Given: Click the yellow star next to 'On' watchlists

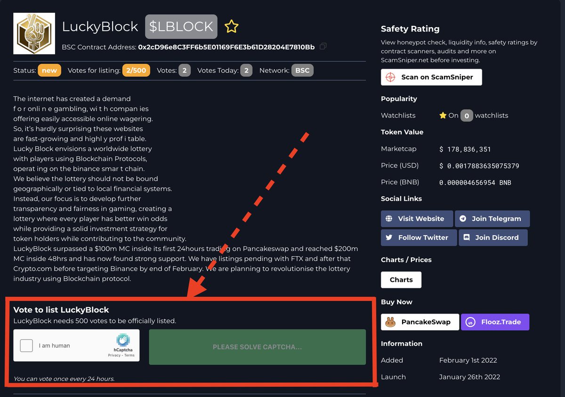Looking at the screenshot, I should 443,115.
